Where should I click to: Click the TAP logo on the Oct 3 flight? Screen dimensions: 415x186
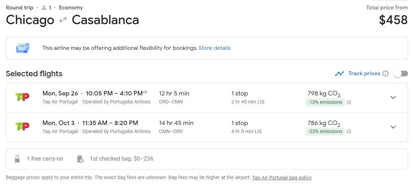point(22,126)
